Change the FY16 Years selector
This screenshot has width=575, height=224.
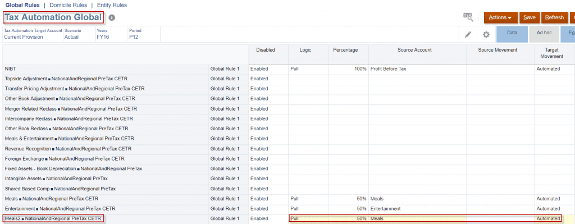coord(103,37)
